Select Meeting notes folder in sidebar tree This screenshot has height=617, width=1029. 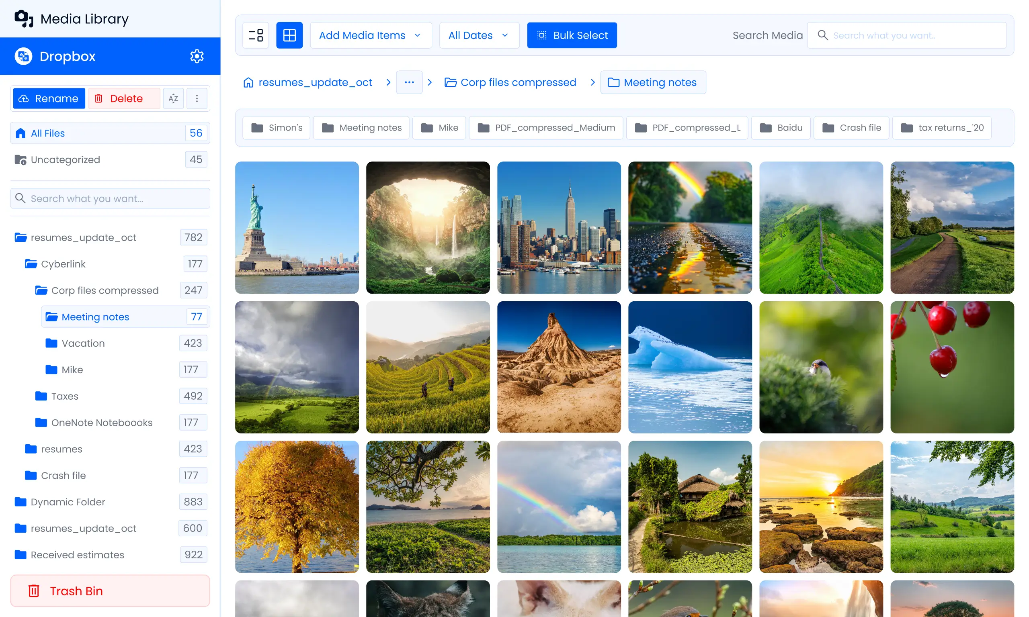click(x=125, y=317)
